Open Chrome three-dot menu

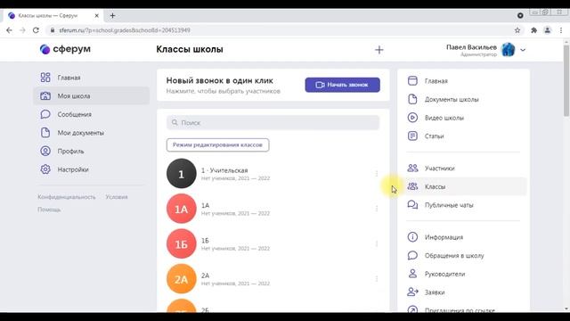point(561,30)
